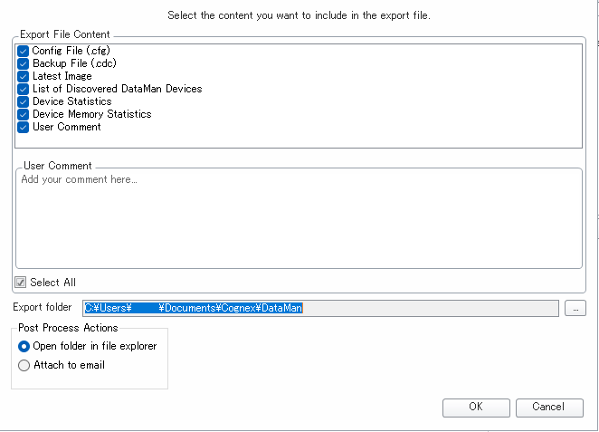Toggle the User Comment content checkbox

click(x=24, y=128)
